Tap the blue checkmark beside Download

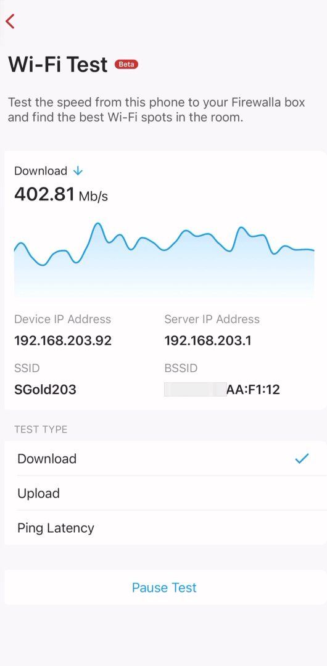click(x=302, y=458)
